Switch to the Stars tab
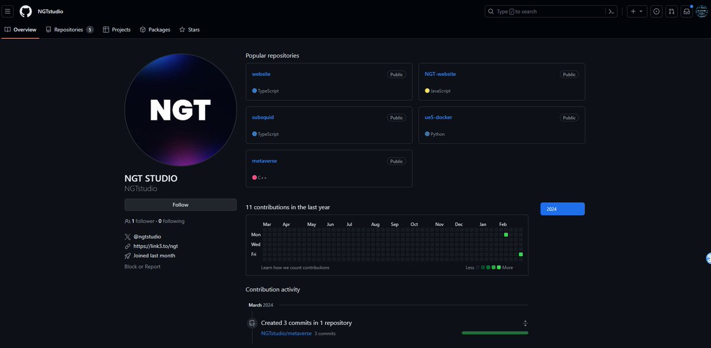The width and height of the screenshot is (711, 348). coord(190,30)
